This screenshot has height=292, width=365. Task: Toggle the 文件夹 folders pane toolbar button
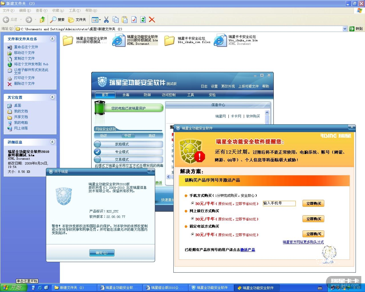coord(77,20)
